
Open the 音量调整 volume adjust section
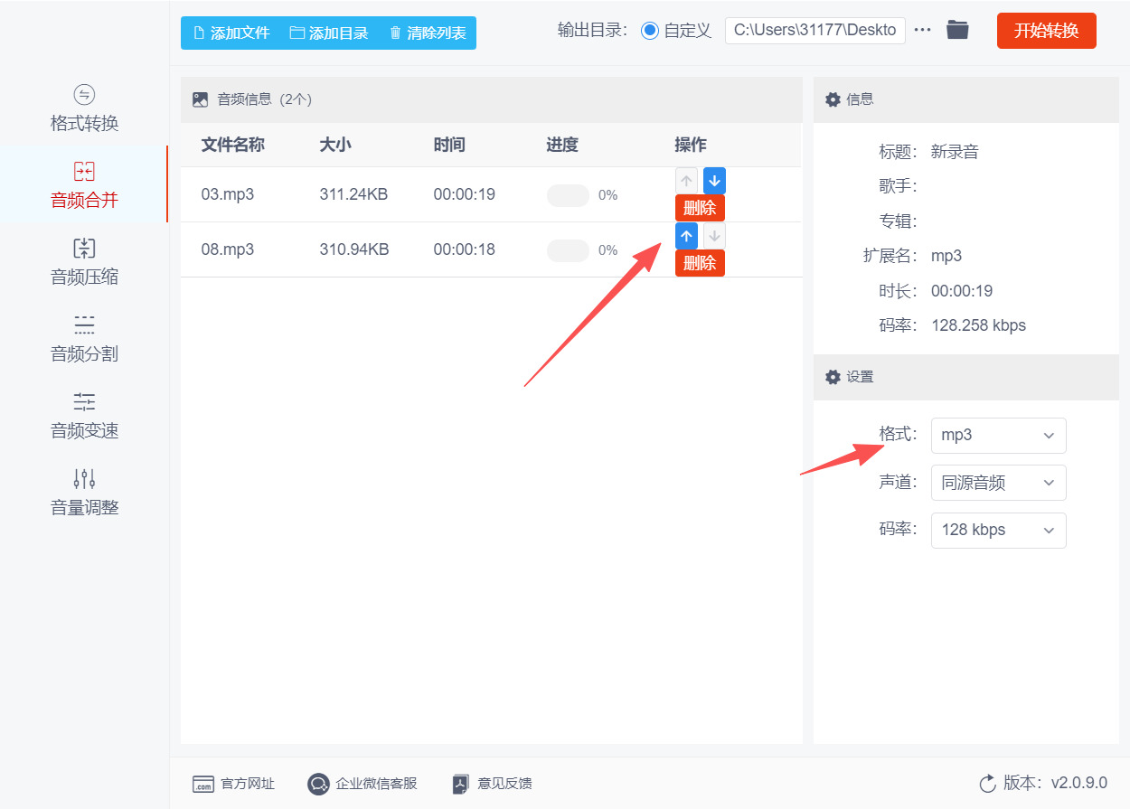pos(84,493)
